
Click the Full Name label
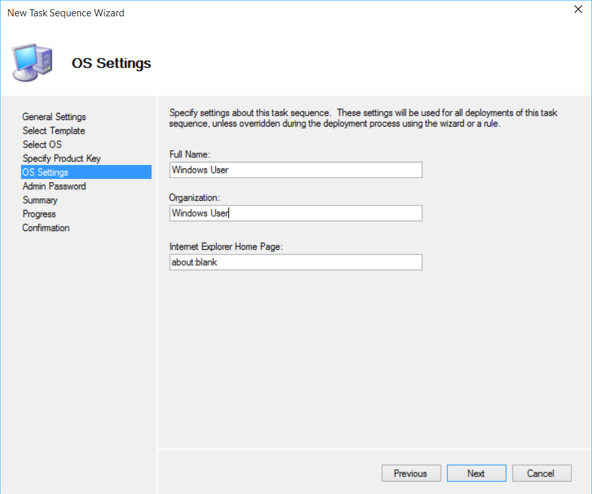[x=189, y=154]
